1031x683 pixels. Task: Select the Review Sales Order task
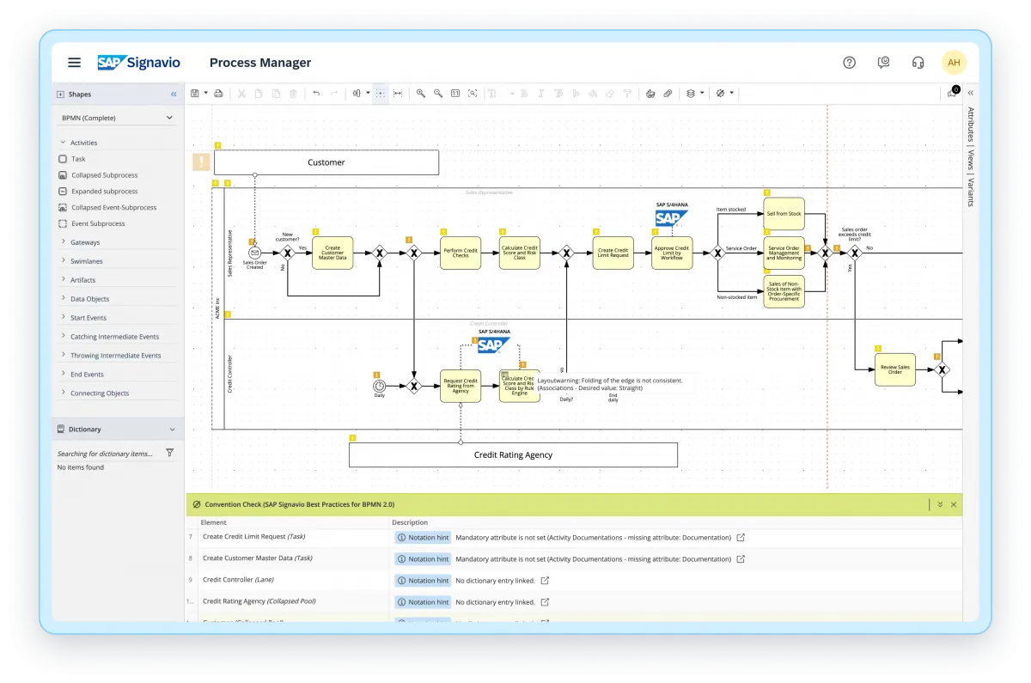(x=895, y=369)
